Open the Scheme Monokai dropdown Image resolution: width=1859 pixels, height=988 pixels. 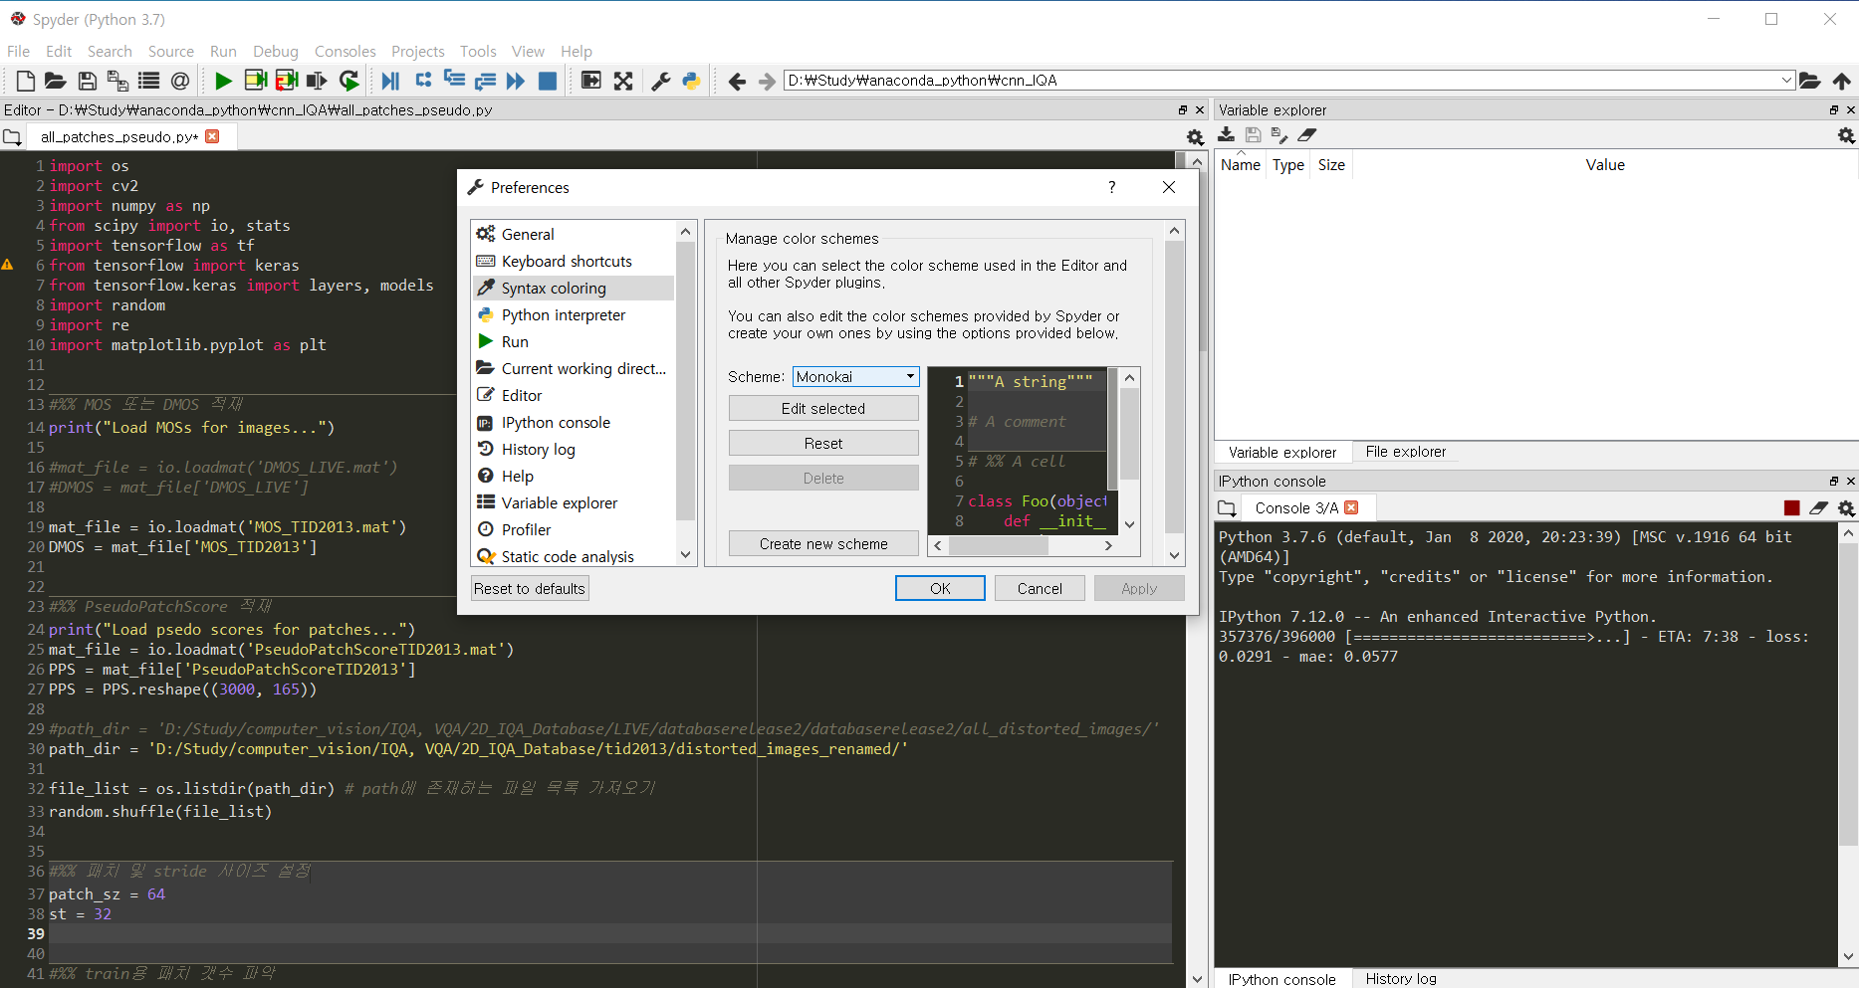[x=856, y=377]
